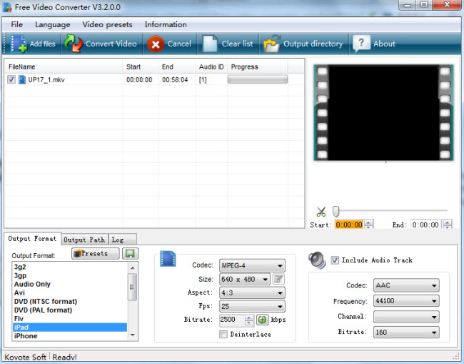Viewport: 464px width, 364px height.
Task: Click the Convert Video label
Action: tap(111, 44)
